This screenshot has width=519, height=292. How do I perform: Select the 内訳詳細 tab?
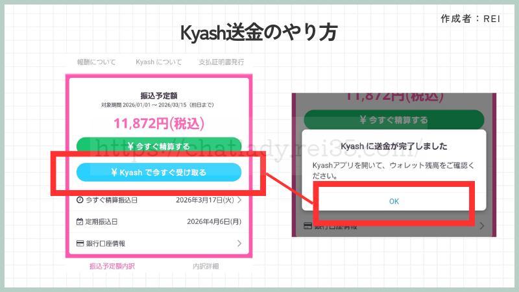206,266
